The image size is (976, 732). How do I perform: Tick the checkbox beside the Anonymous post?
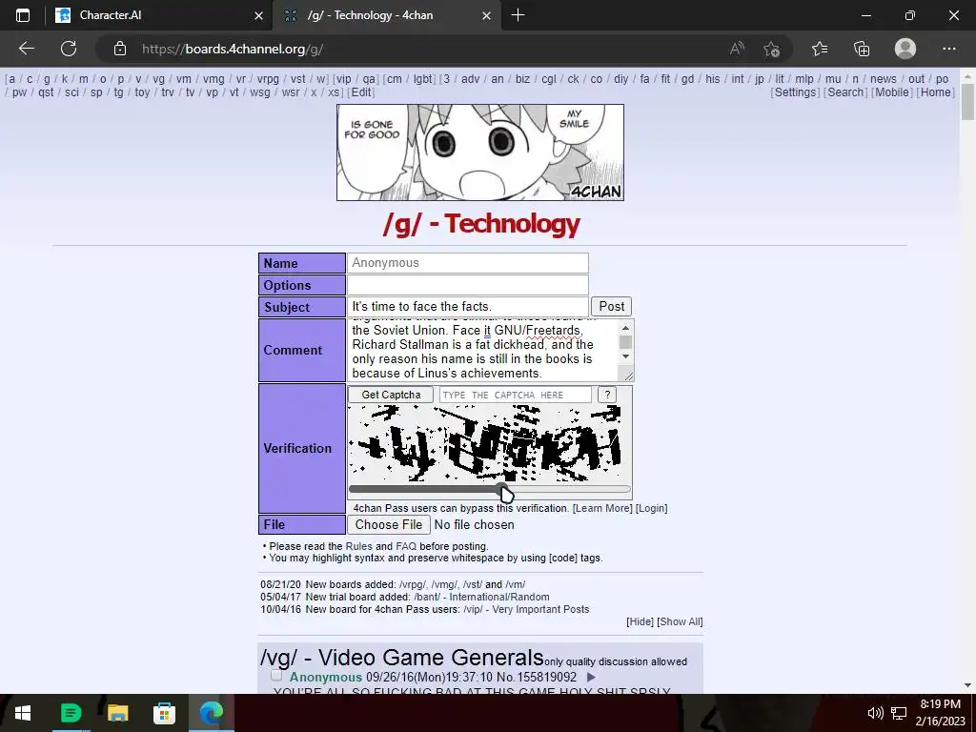point(276,676)
